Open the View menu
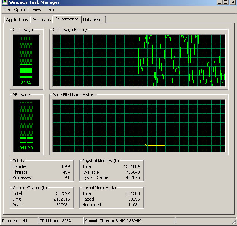The height and width of the screenshot is (226, 237). click(x=37, y=9)
